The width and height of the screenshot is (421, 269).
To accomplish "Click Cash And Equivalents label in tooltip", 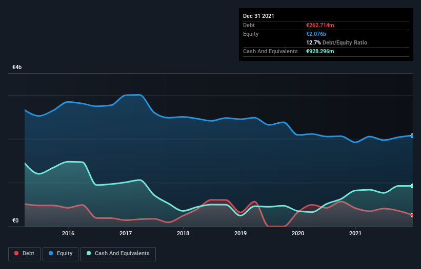I will click(x=270, y=51).
